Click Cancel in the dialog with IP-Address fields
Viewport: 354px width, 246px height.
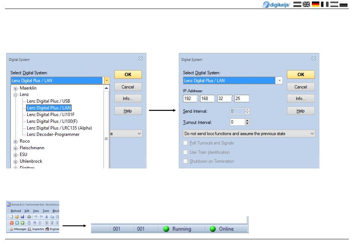click(x=301, y=87)
